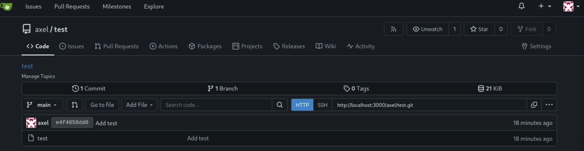Click the RSS feed icon button
Screen dimensions: 584x151
pos(393,29)
